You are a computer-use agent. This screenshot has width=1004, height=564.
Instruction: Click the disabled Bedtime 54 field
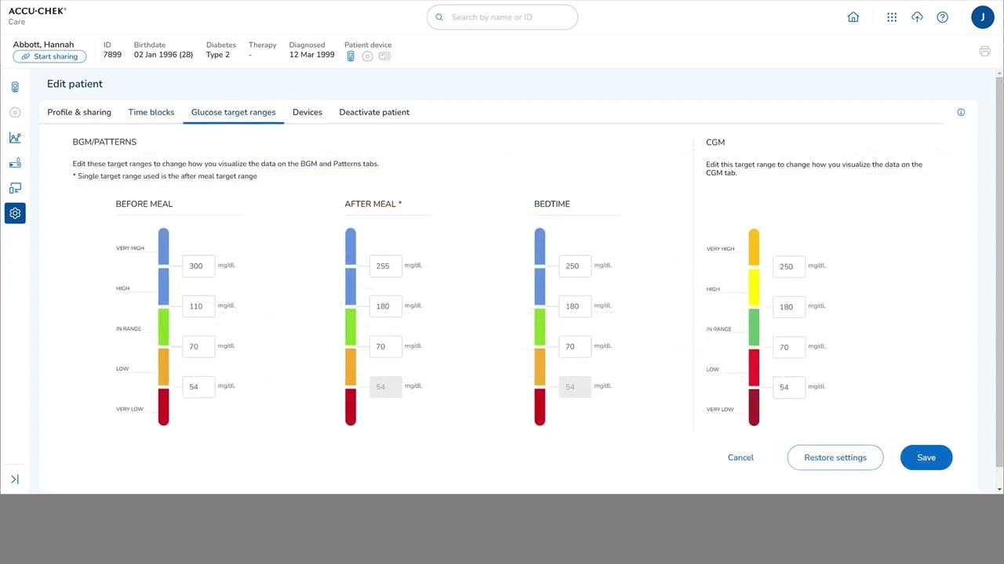(575, 387)
